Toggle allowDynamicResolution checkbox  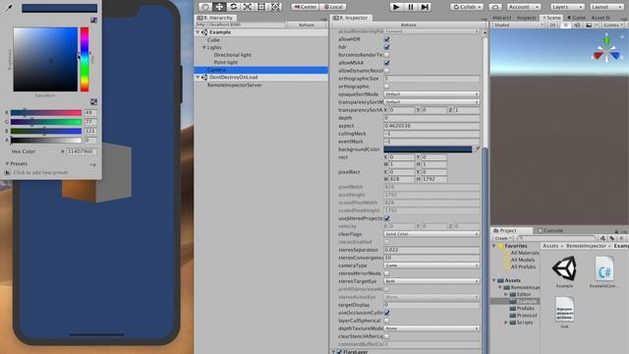click(x=386, y=70)
